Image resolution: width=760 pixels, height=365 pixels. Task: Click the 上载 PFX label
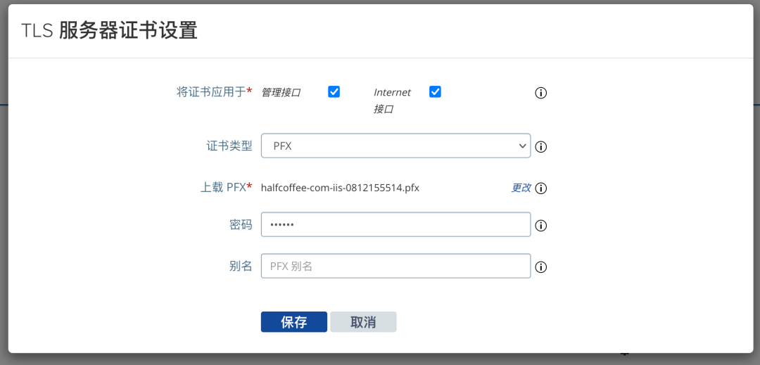227,188
